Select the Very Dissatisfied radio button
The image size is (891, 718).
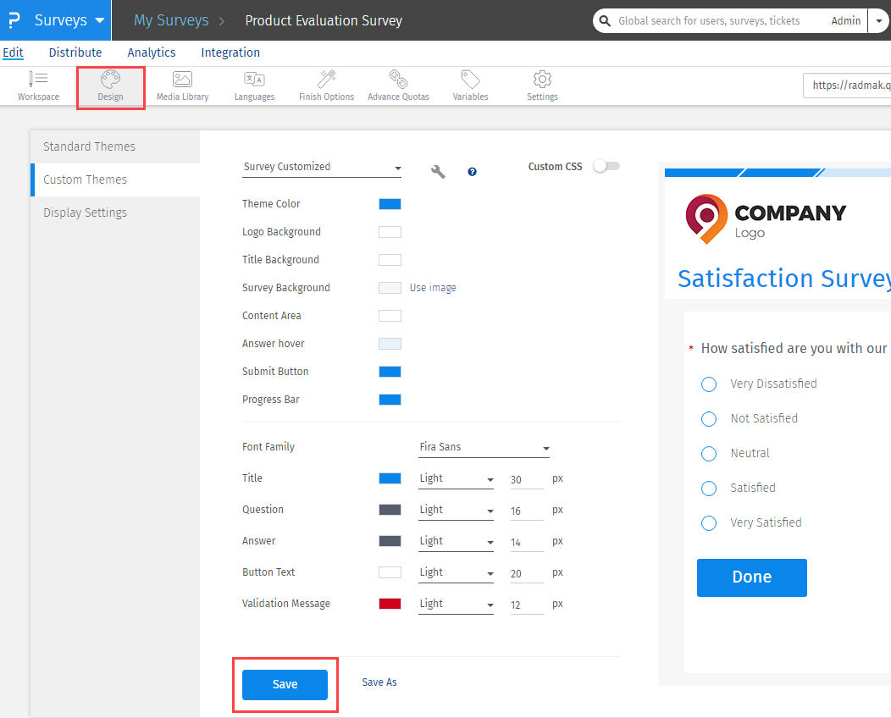coord(709,384)
